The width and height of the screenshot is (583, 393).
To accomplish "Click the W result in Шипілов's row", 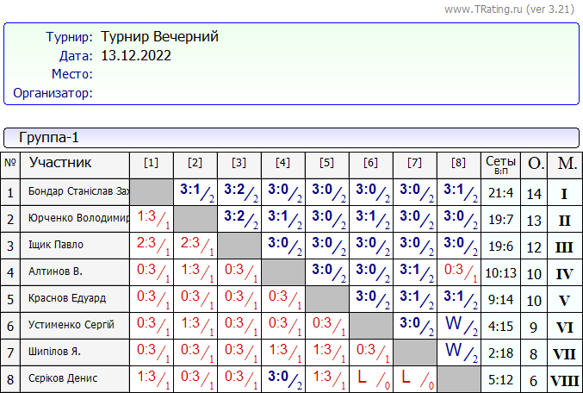I will [x=457, y=352].
